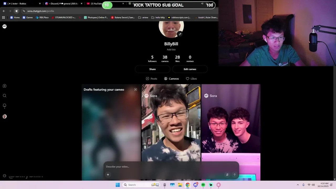Open Discord from the taskbar

[x=196, y=185]
